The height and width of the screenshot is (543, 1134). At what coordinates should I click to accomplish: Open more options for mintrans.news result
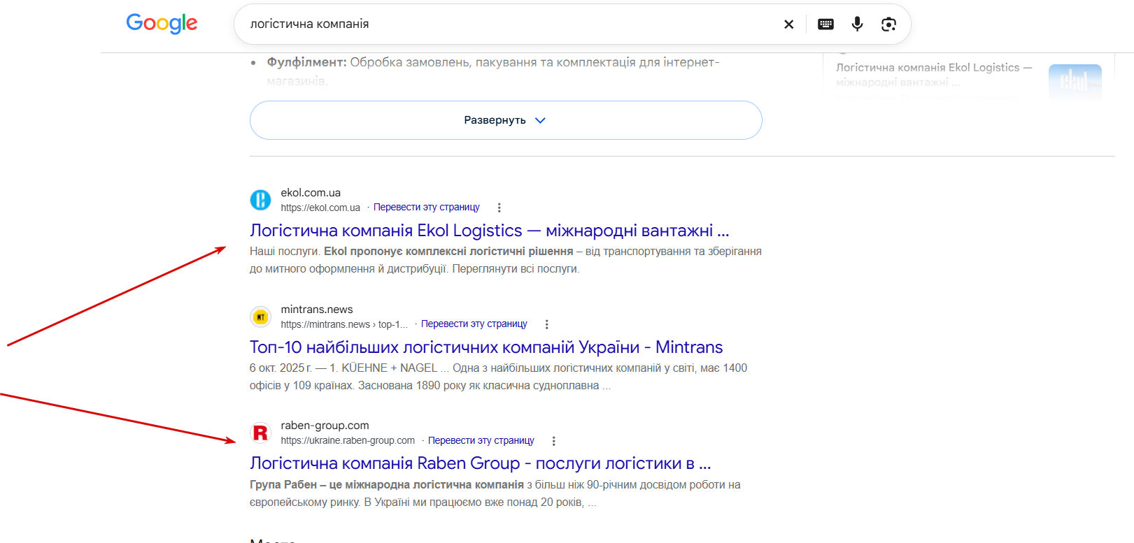pos(546,324)
